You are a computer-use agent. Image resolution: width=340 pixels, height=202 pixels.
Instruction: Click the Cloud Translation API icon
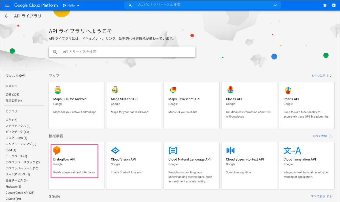pyautogui.click(x=292, y=150)
